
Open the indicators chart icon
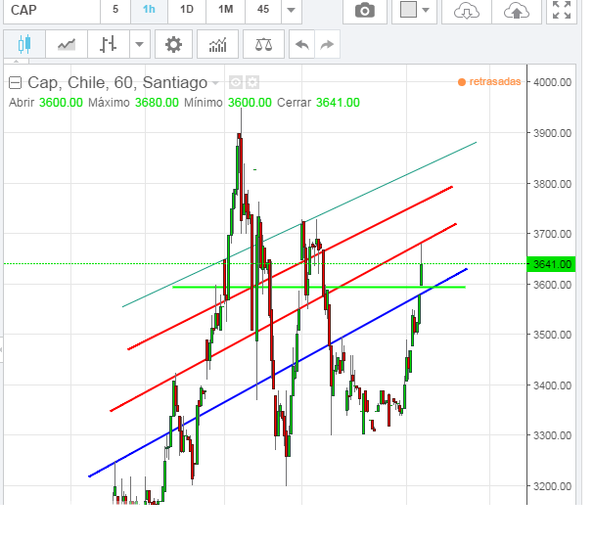(218, 45)
